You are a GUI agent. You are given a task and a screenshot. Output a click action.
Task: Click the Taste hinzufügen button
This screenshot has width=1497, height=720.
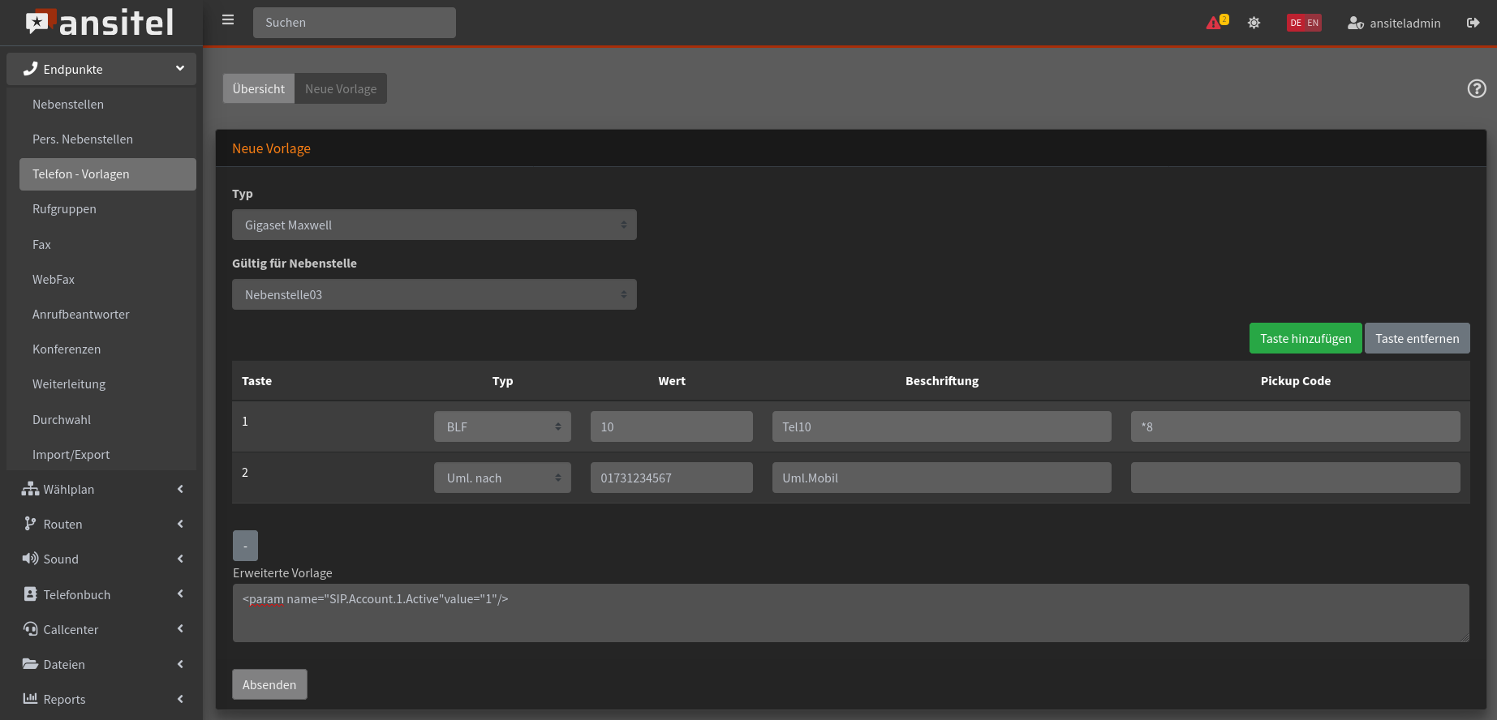pos(1305,338)
